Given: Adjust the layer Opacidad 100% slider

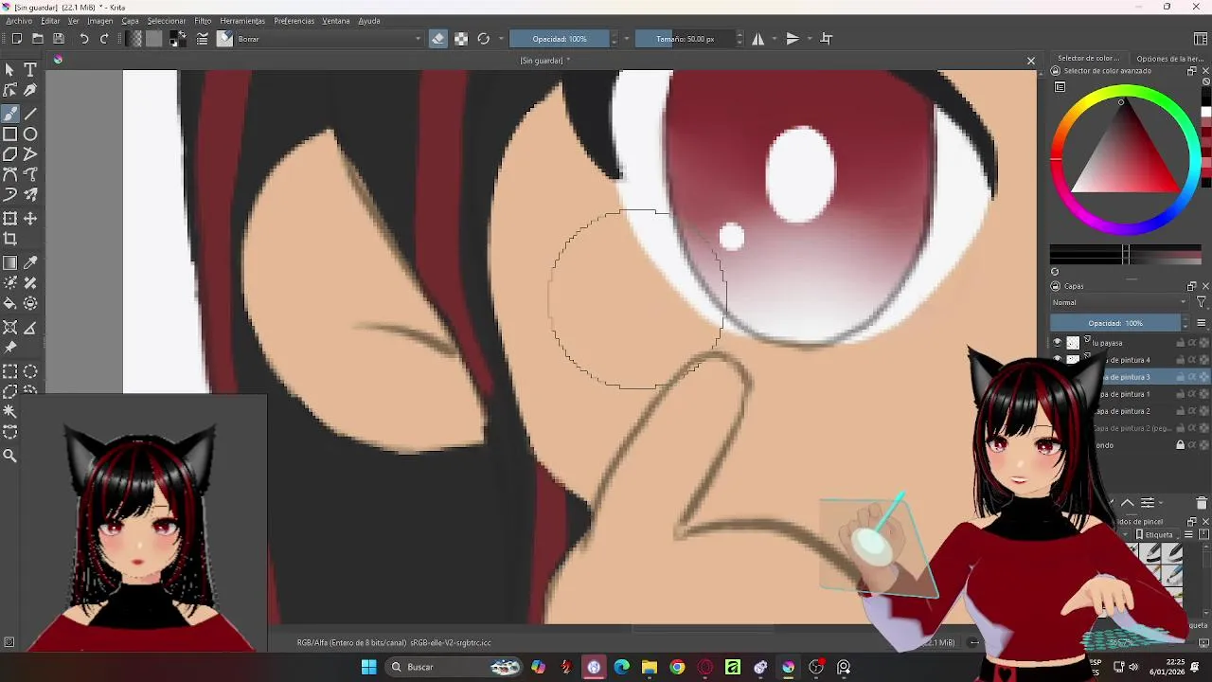Looking at the screenshot, I should (1114, 323).
